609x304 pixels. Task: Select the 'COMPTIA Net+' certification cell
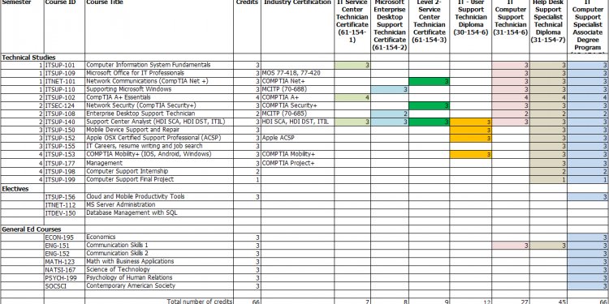pyautogui.click(x=297, y=81)
